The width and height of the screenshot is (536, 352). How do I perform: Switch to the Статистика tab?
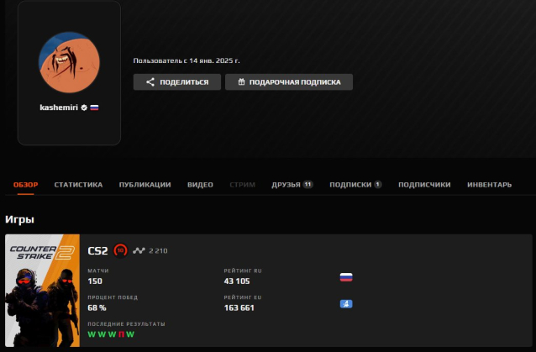point(78,184)
